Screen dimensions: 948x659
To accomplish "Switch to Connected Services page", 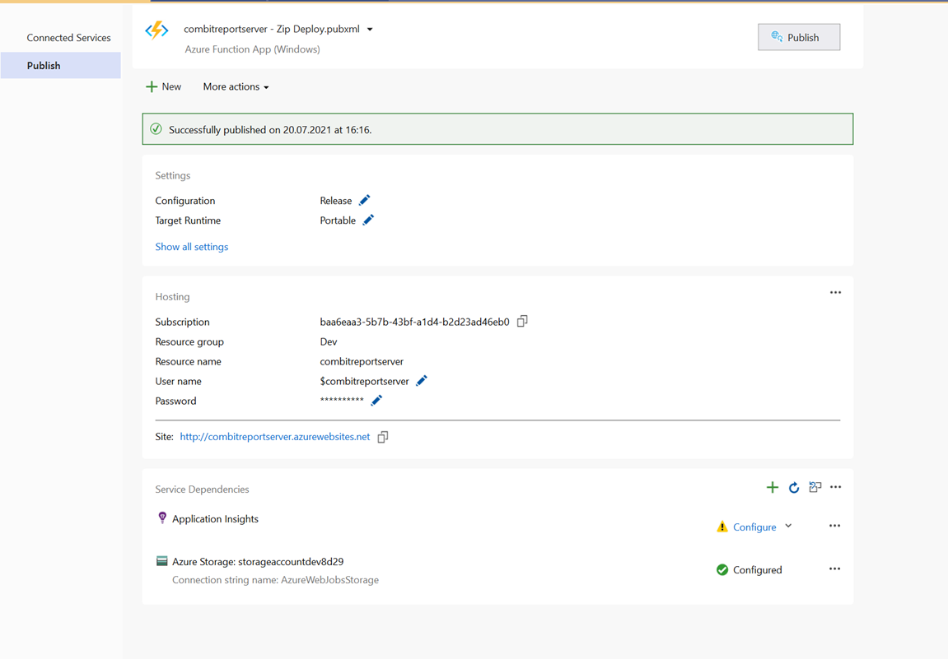I will (68, 37).
